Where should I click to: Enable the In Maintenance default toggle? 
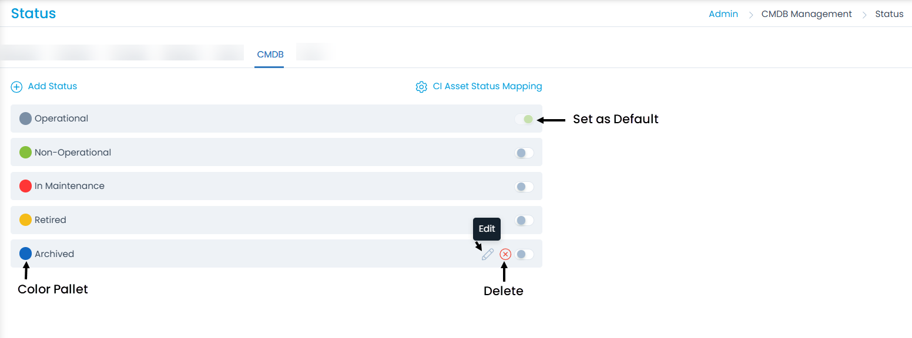[x=524, y=187]
